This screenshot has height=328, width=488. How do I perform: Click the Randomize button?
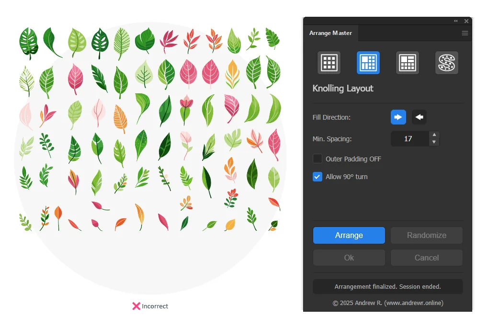(426, 236)
